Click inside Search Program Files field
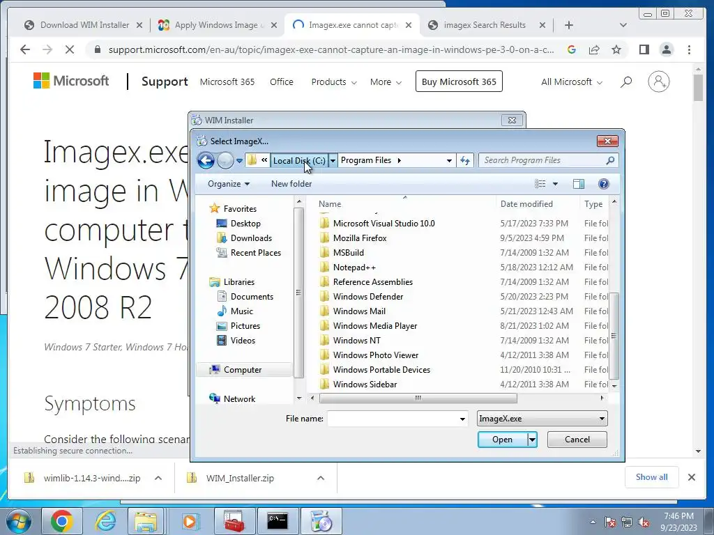Screen dimensions: 714x535 (542, 160)
